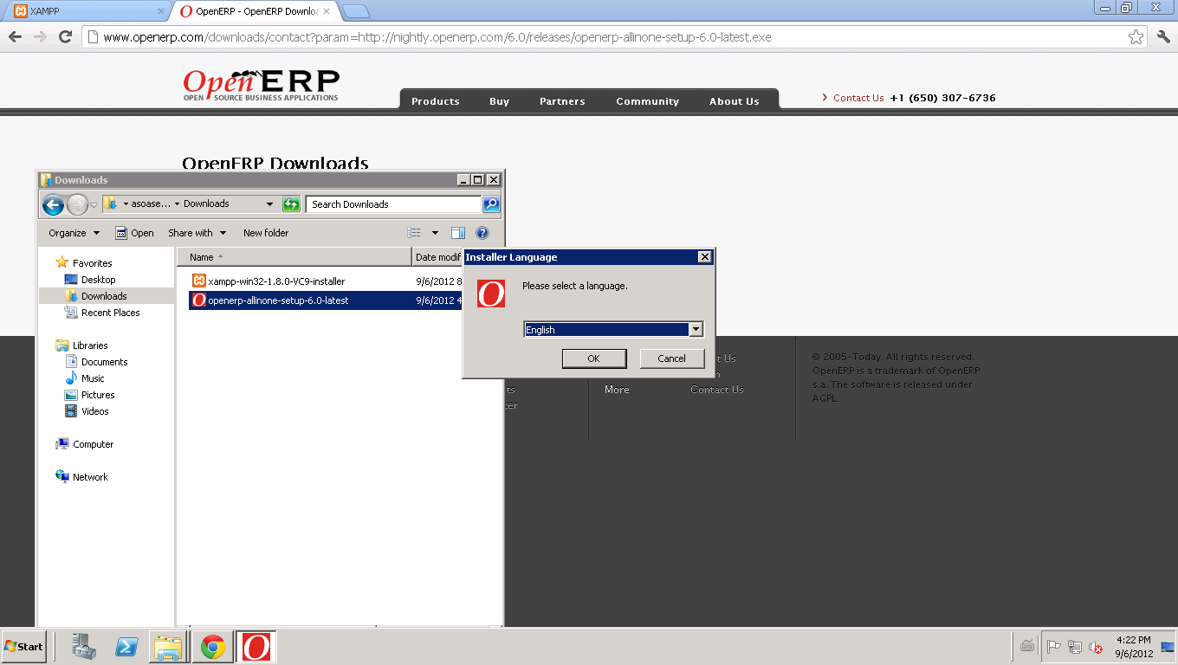Bookmark the page using the star icon
Image resolution: width=1178 pixels, height=665 pixels.
coord(1136,37)
